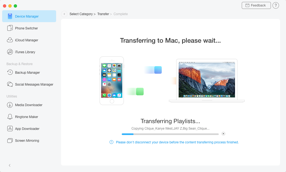Open Social Messages Manager chat icon
The height and width of the screenshot is (172, 286).
pyautogui.click(x=10, y=85)
